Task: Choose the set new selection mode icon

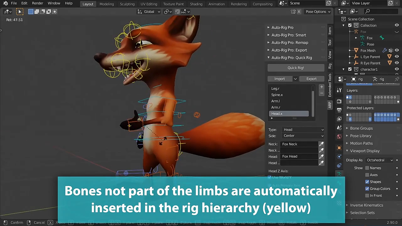Action: click(31, 12)
